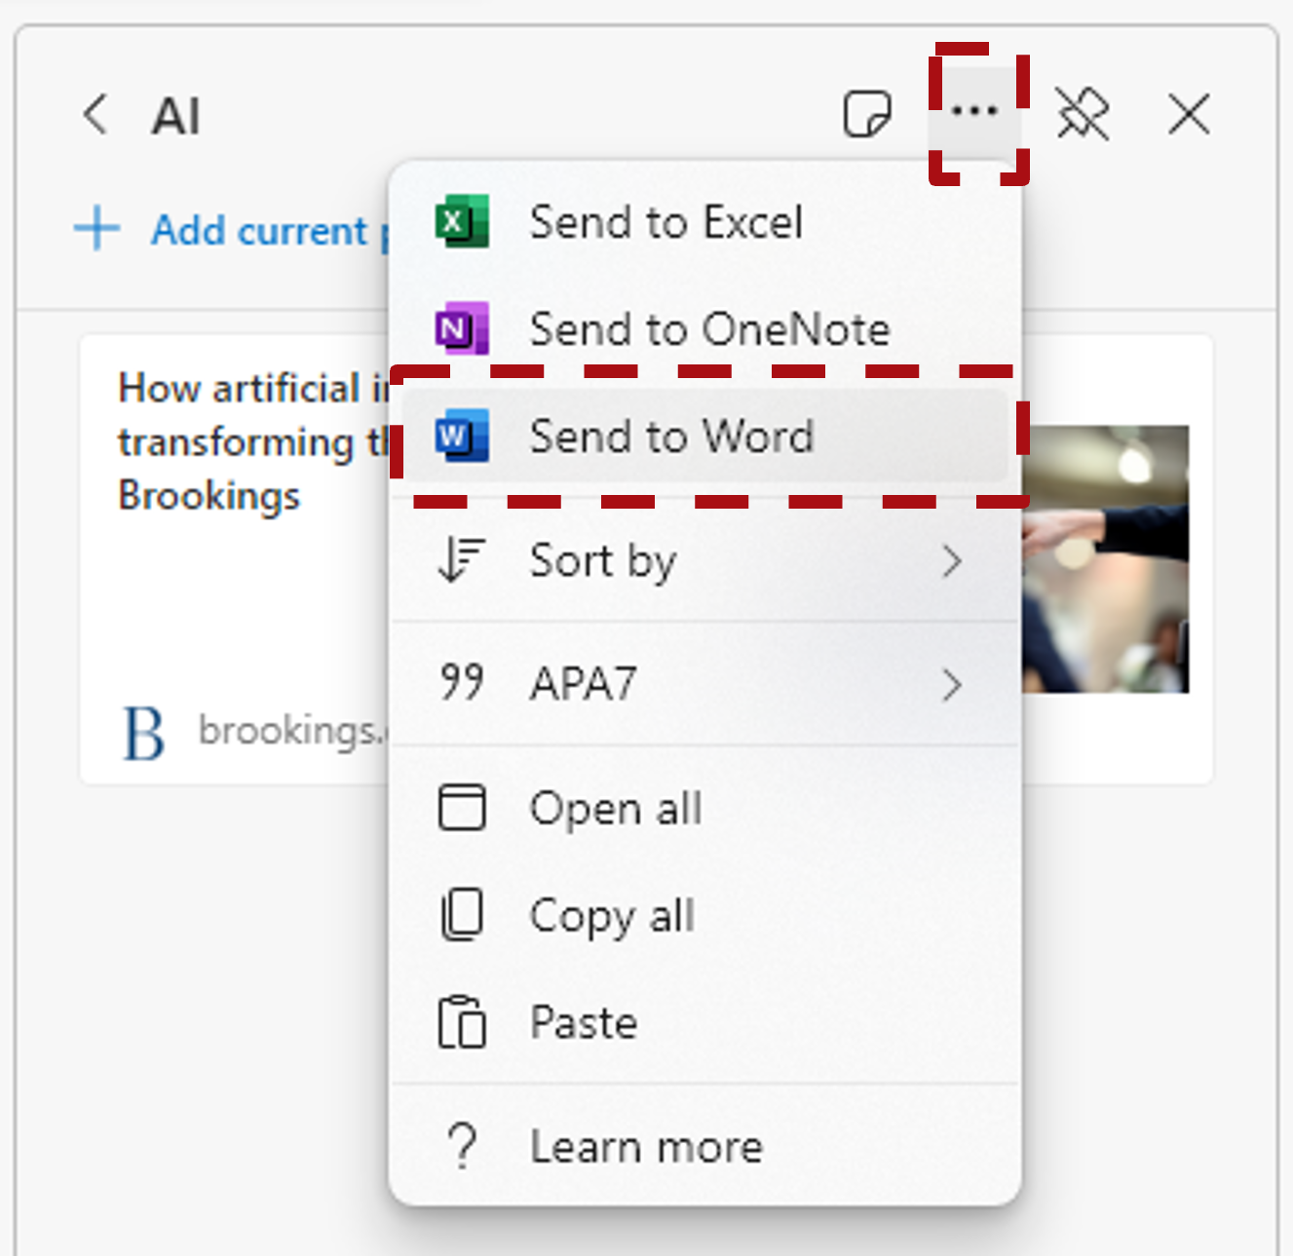Go back with the arrow beside AI
1293x1256 pixels.
point(95,115)
